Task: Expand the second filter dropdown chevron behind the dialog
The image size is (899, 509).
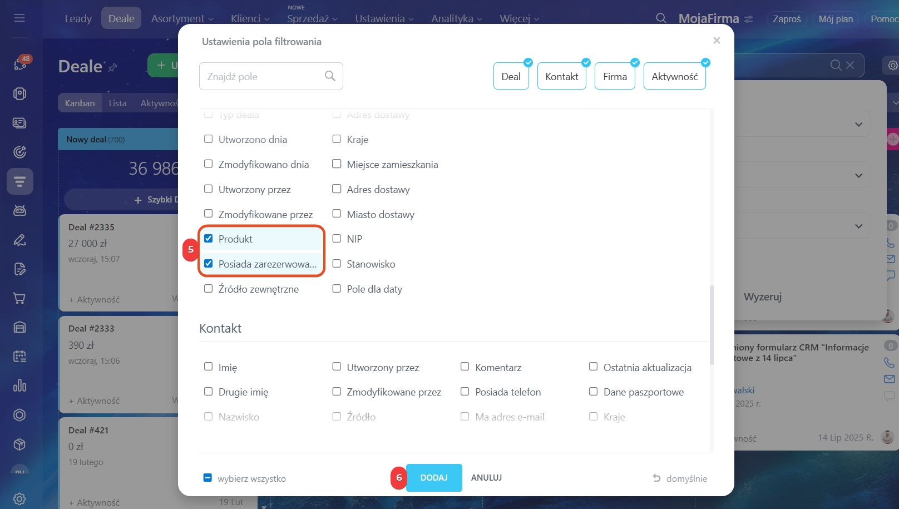Action: click(x=859, y=176)
